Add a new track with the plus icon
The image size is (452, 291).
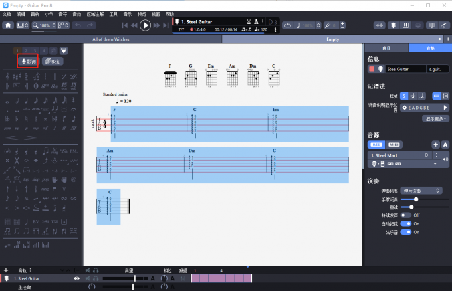[x=6, y=270]
